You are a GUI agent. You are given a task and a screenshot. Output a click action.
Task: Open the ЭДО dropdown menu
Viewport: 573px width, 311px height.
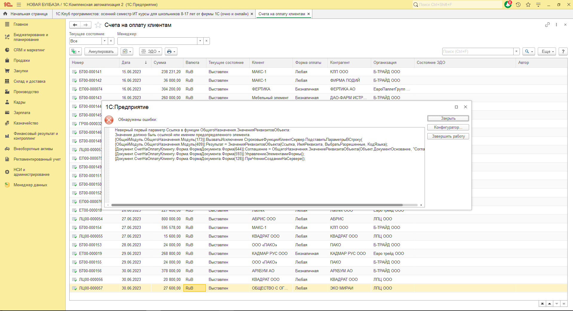click(150, 51)
